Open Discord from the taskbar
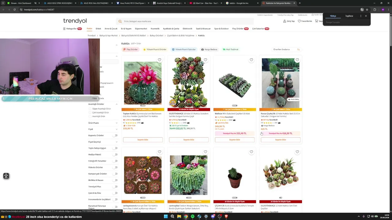Viewport: 392px width, 220px height. pos(213,217)
